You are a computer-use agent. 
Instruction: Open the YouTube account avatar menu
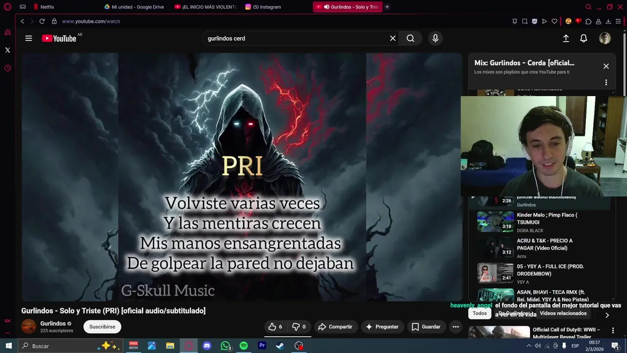605,38
